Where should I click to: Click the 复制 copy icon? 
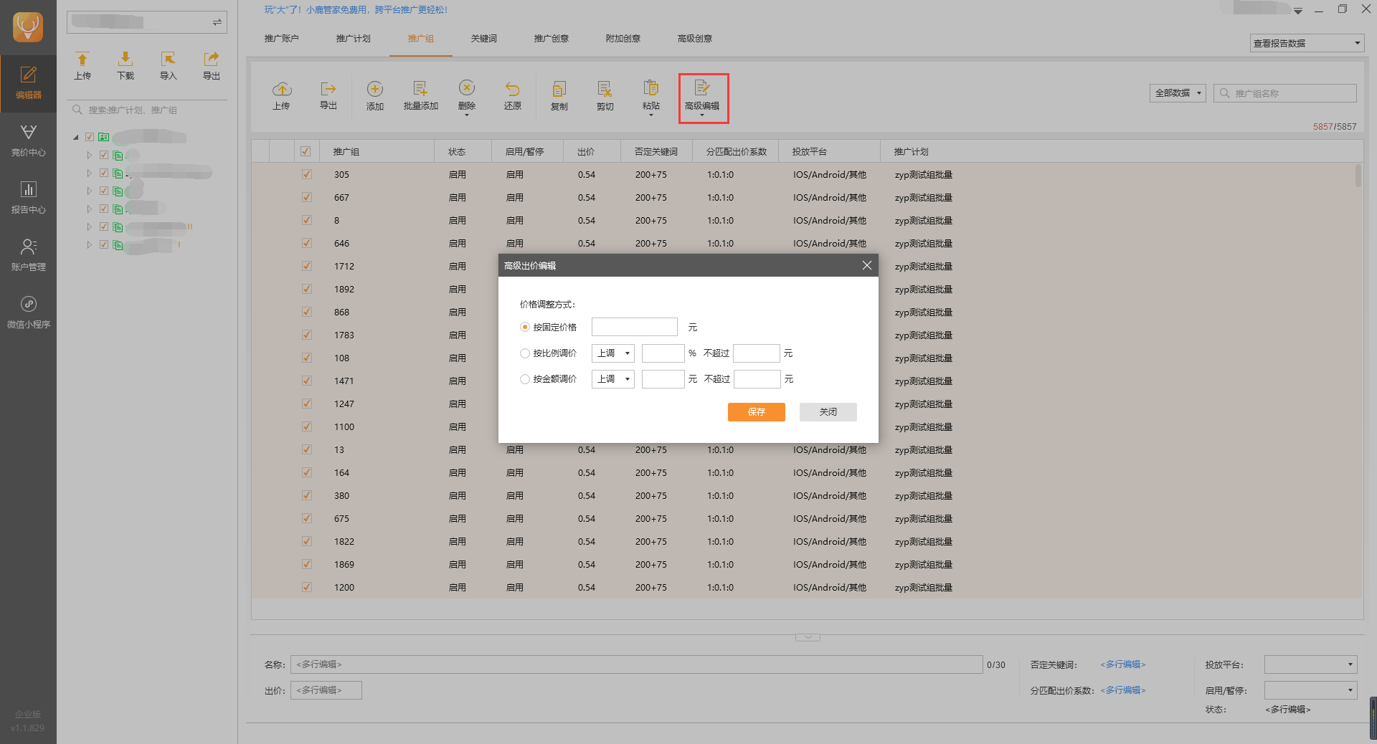tap(559, 89)
